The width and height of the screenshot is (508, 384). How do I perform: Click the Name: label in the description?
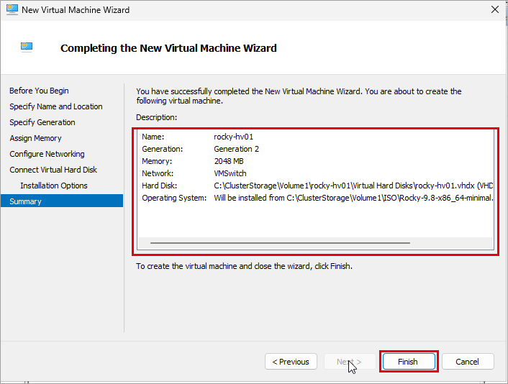(x=153, y=137)
